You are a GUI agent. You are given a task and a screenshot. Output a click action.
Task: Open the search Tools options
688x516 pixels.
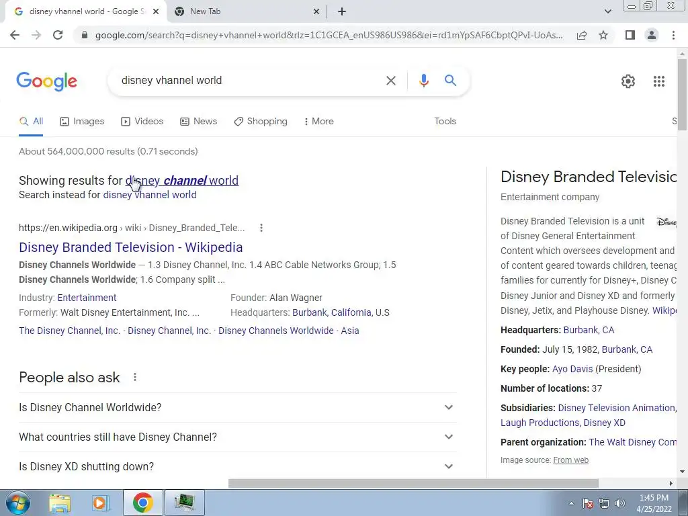[445, 122]
